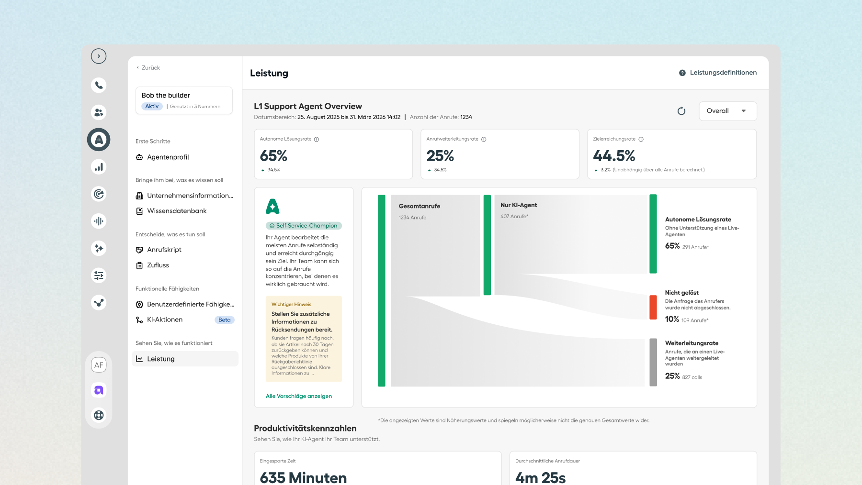Click info icon next to Autonome Lösungsrate
This screenshot has height=485, width=862.
click(317, 139)
